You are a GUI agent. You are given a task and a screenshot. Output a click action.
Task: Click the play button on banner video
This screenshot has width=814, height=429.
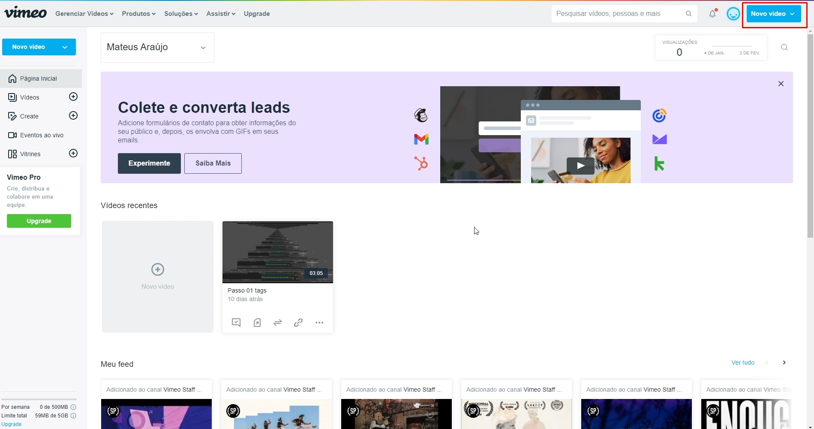tap(580, 166)
